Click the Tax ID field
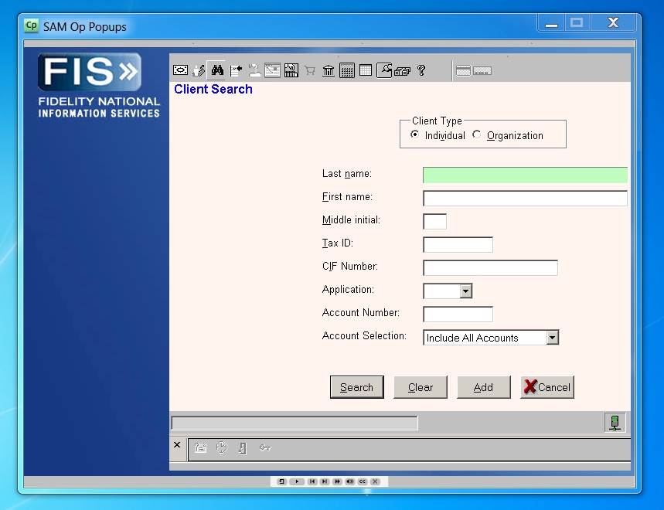This screenshot has width=664, height=510. click(x=458, y=244)
